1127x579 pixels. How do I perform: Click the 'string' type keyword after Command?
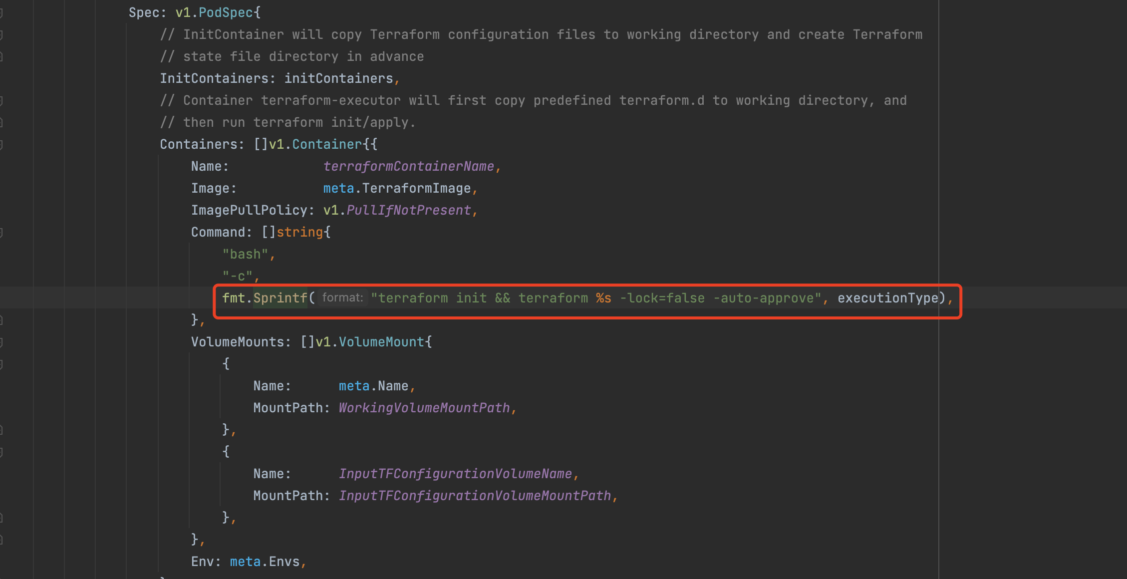[x=299, y=232]
